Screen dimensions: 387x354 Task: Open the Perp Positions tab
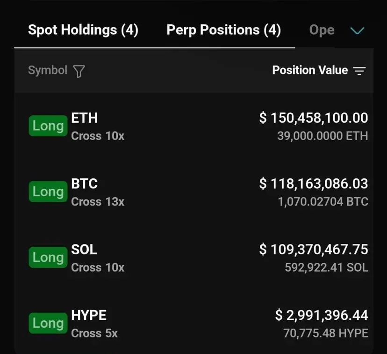pos(223,30)
